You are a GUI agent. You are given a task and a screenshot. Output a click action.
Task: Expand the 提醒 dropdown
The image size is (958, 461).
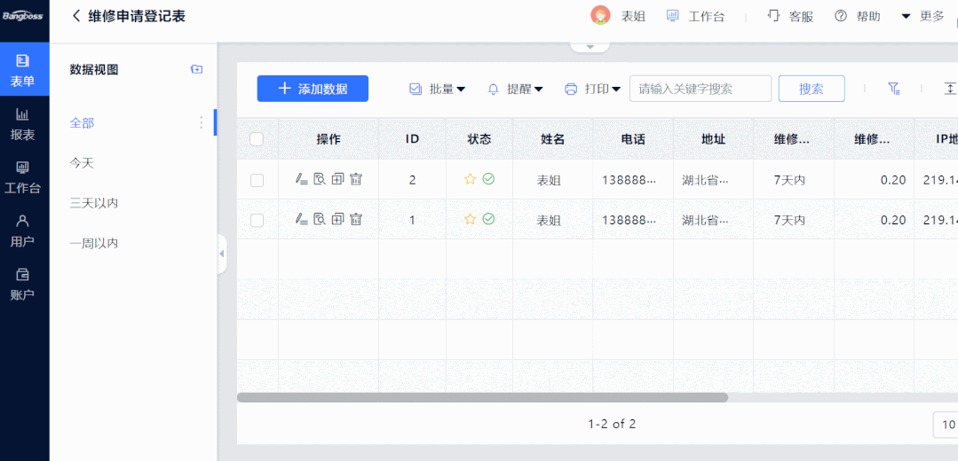515,89
